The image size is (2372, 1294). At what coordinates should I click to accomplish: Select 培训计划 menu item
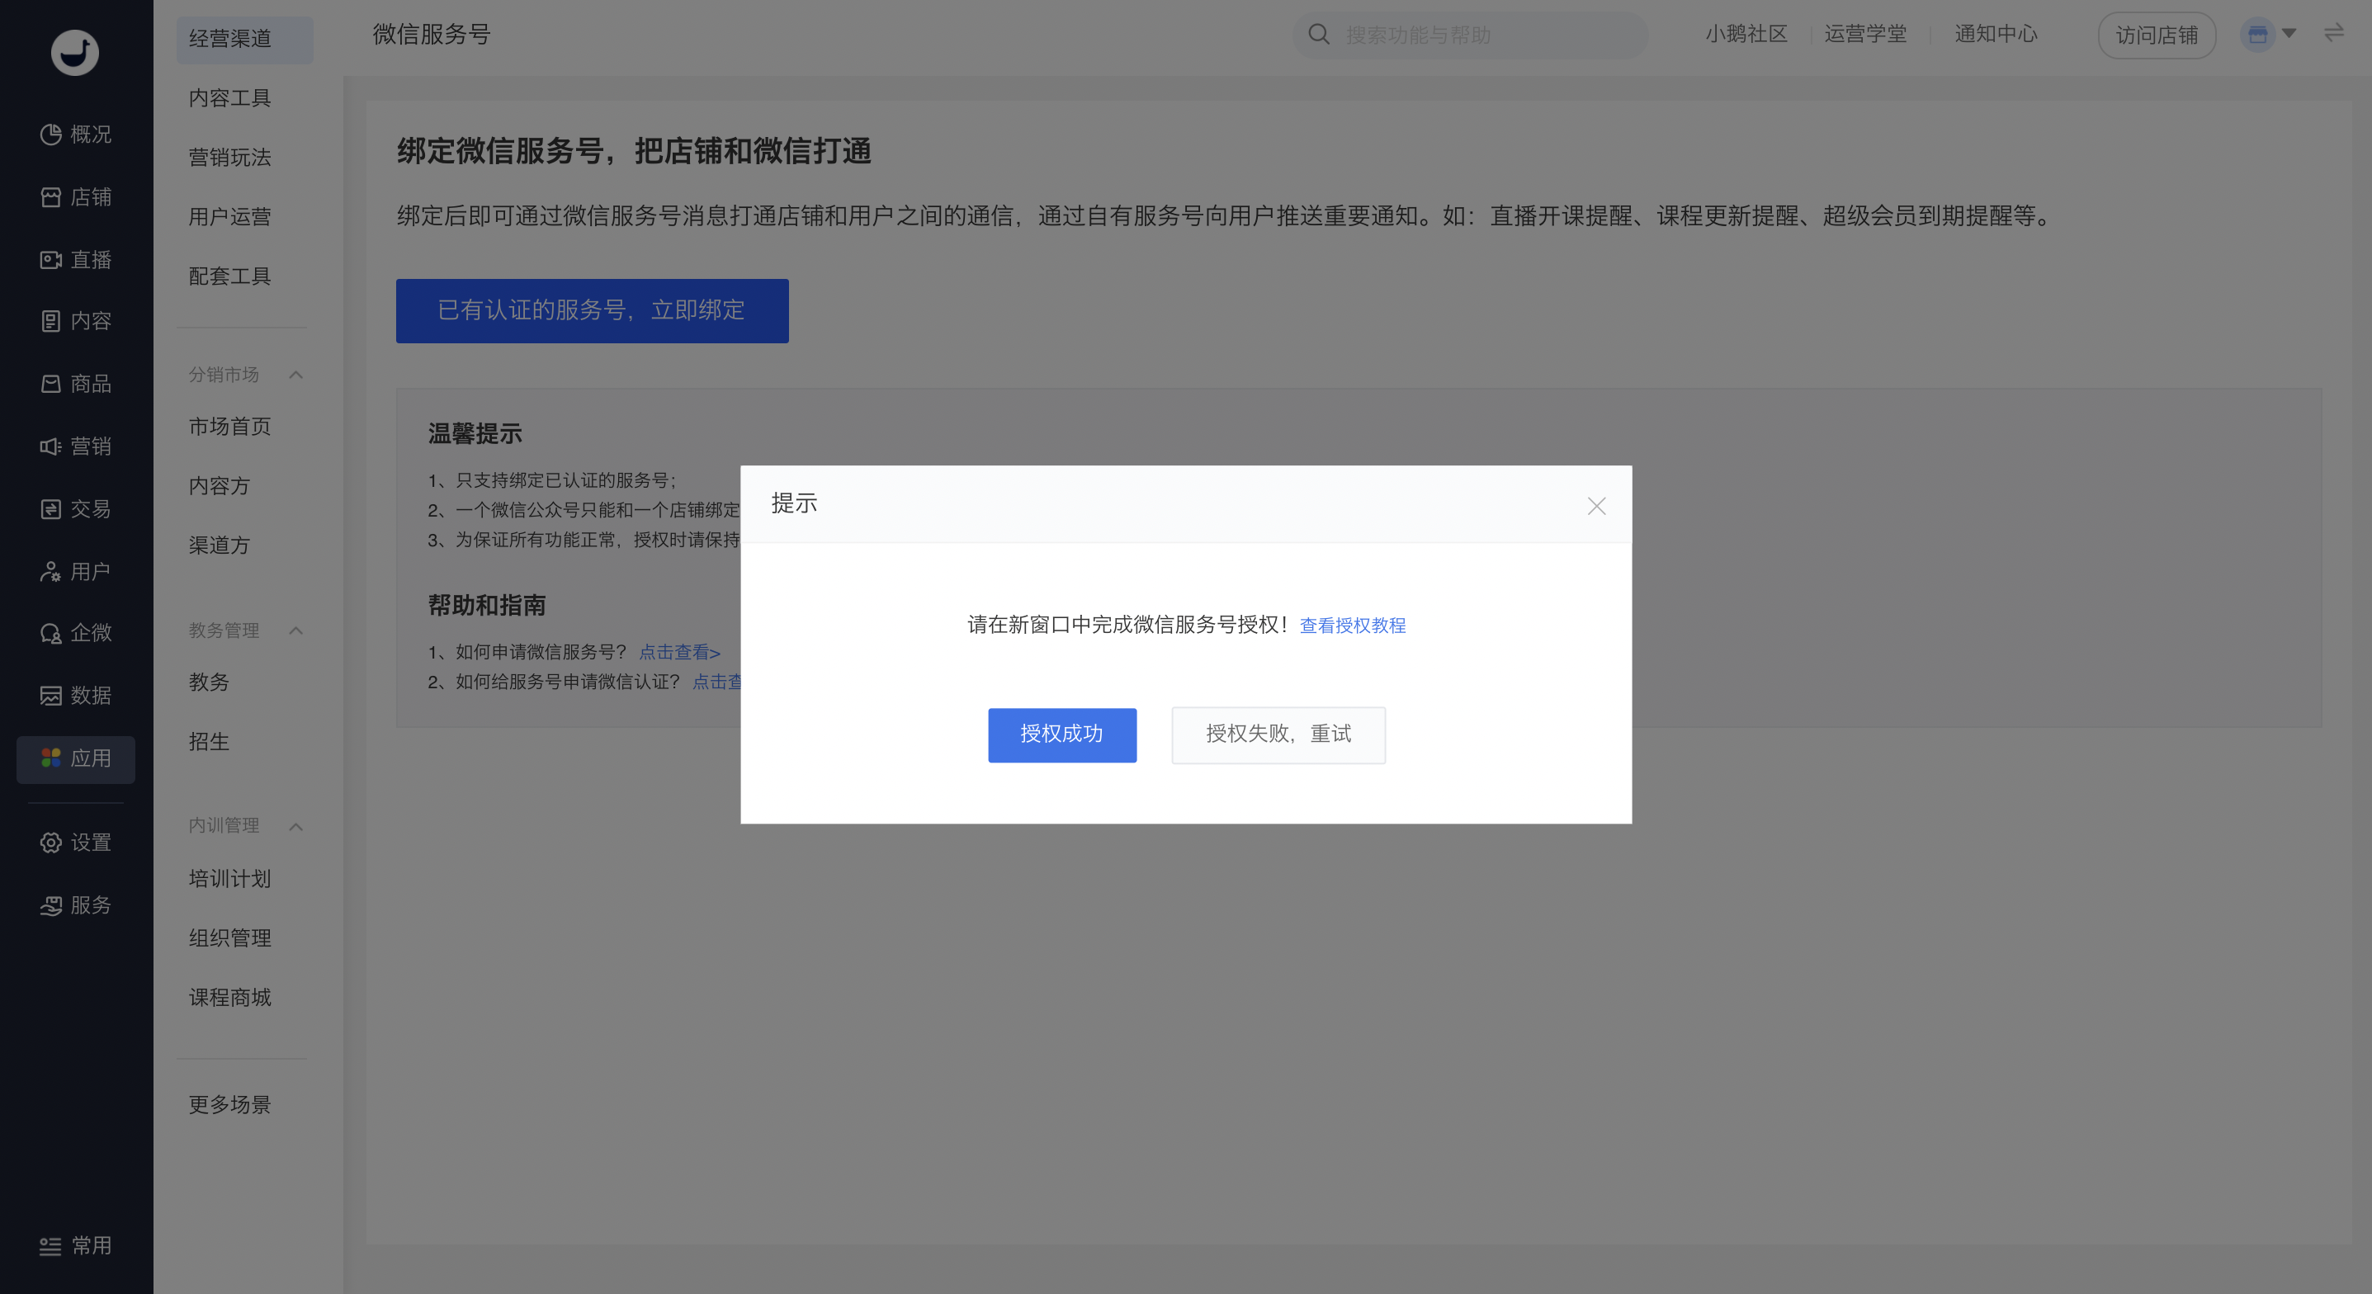[230, 879]
